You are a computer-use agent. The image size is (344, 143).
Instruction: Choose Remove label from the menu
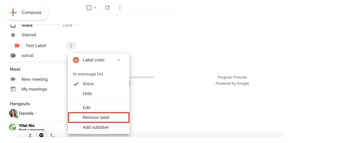pos(96,118)
